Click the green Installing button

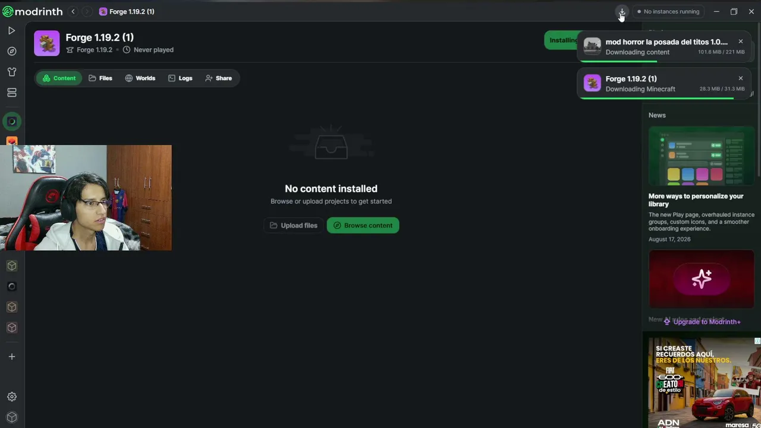(x=562, y=40)
